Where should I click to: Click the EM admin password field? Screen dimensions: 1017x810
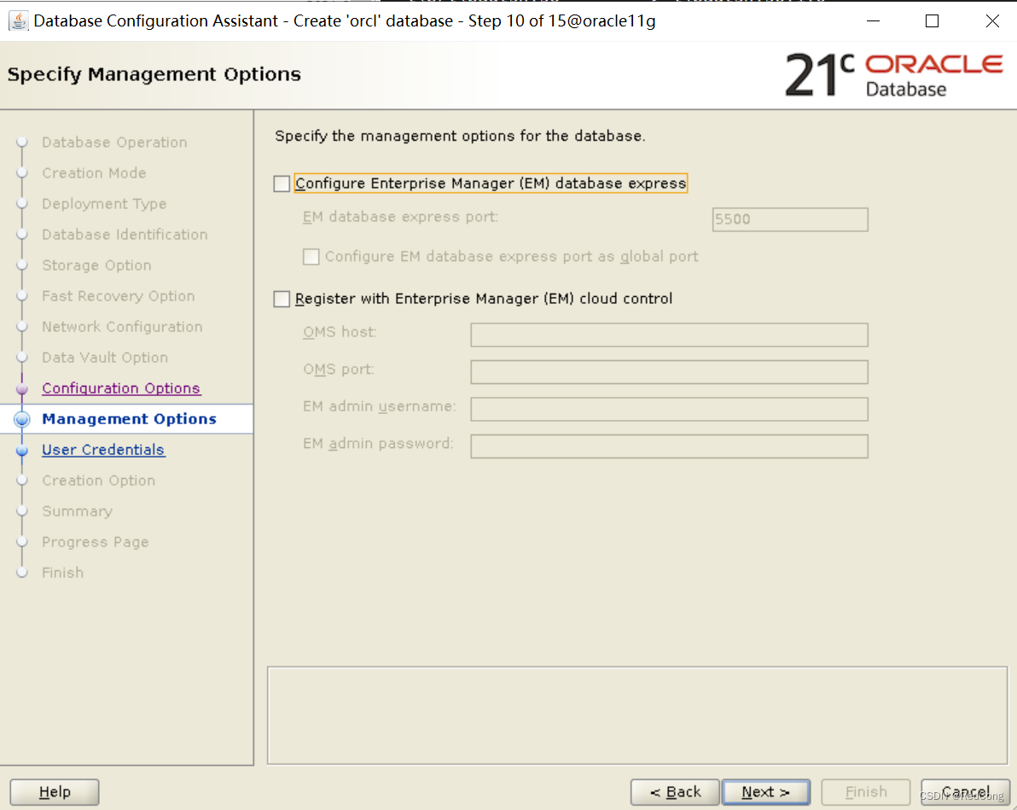point(669,446)
